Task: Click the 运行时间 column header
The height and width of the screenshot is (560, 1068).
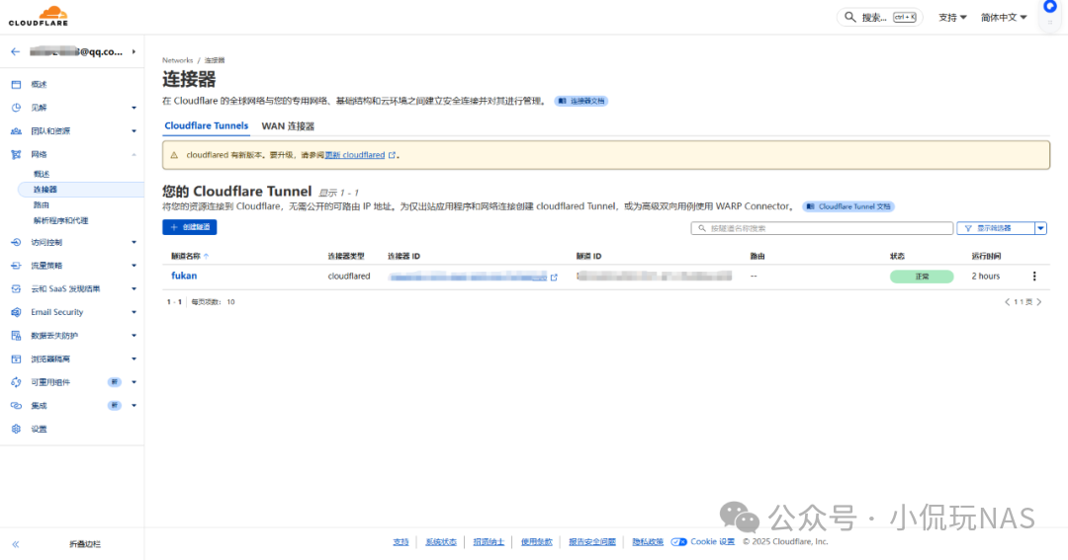Action: tap(986, 257)
